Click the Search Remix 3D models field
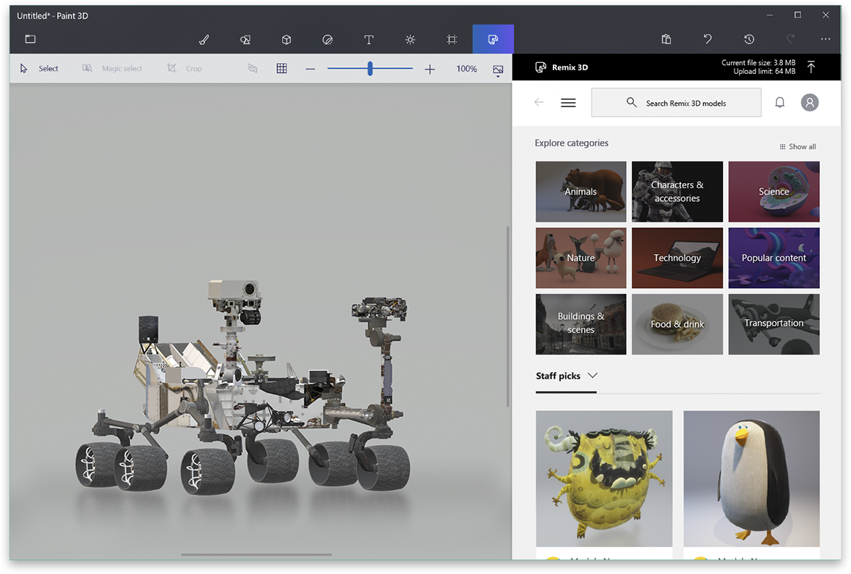Viewport: 851px width, 574px height. 676,103
